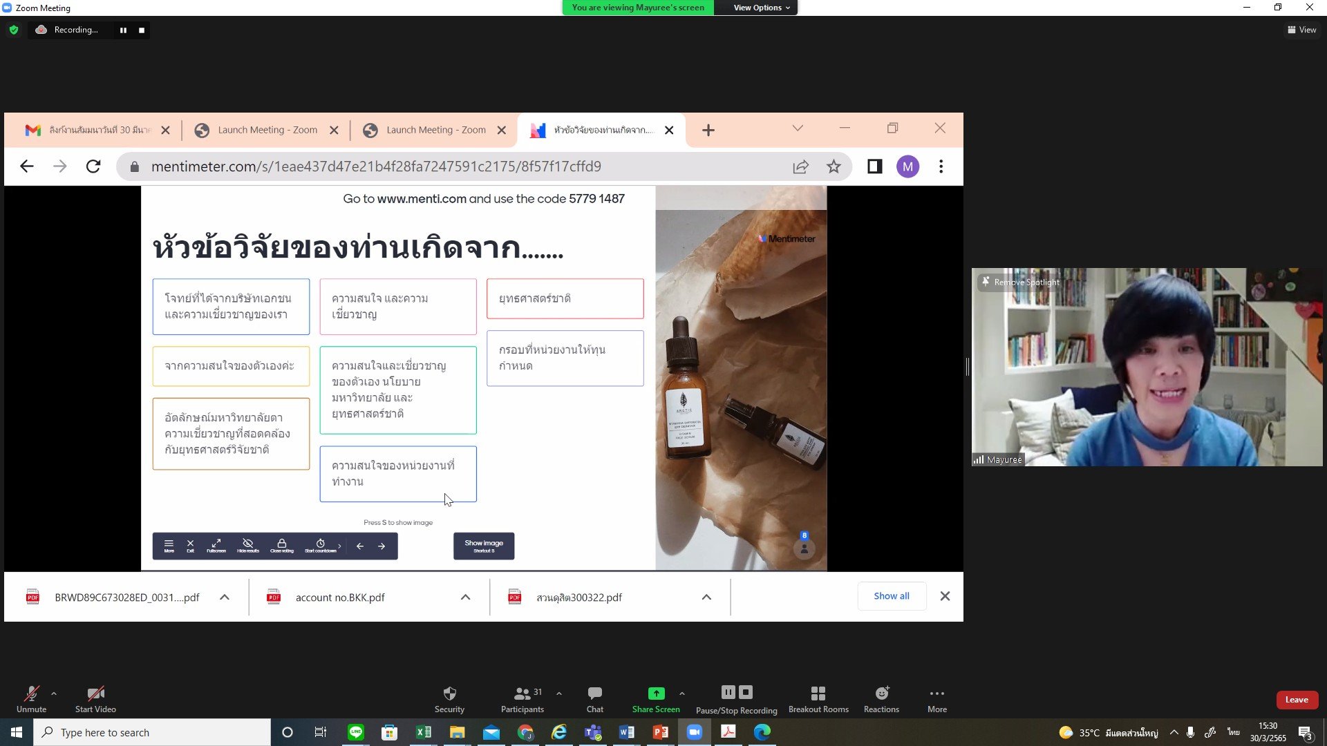Expand the Participants options arrow
Viewport: 1327px width, 746px height.
(x=558, y=694)
